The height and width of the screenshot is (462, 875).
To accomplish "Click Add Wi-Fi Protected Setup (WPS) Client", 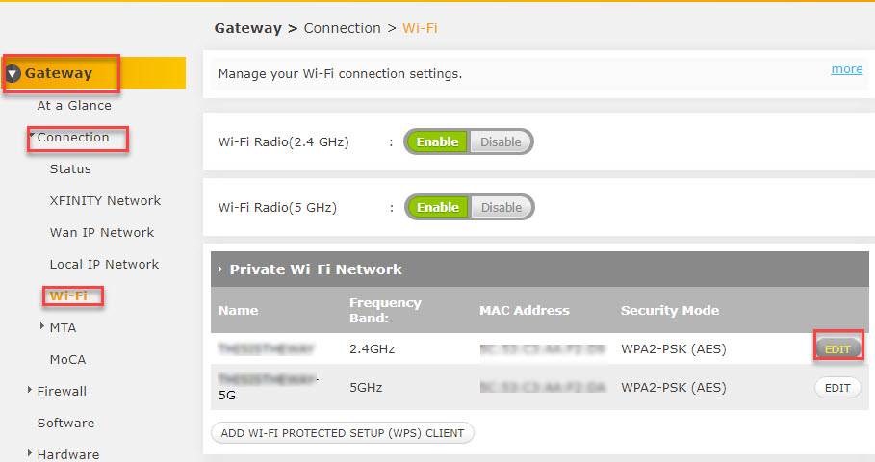I will pyautogui.click(x=342, y=433).
